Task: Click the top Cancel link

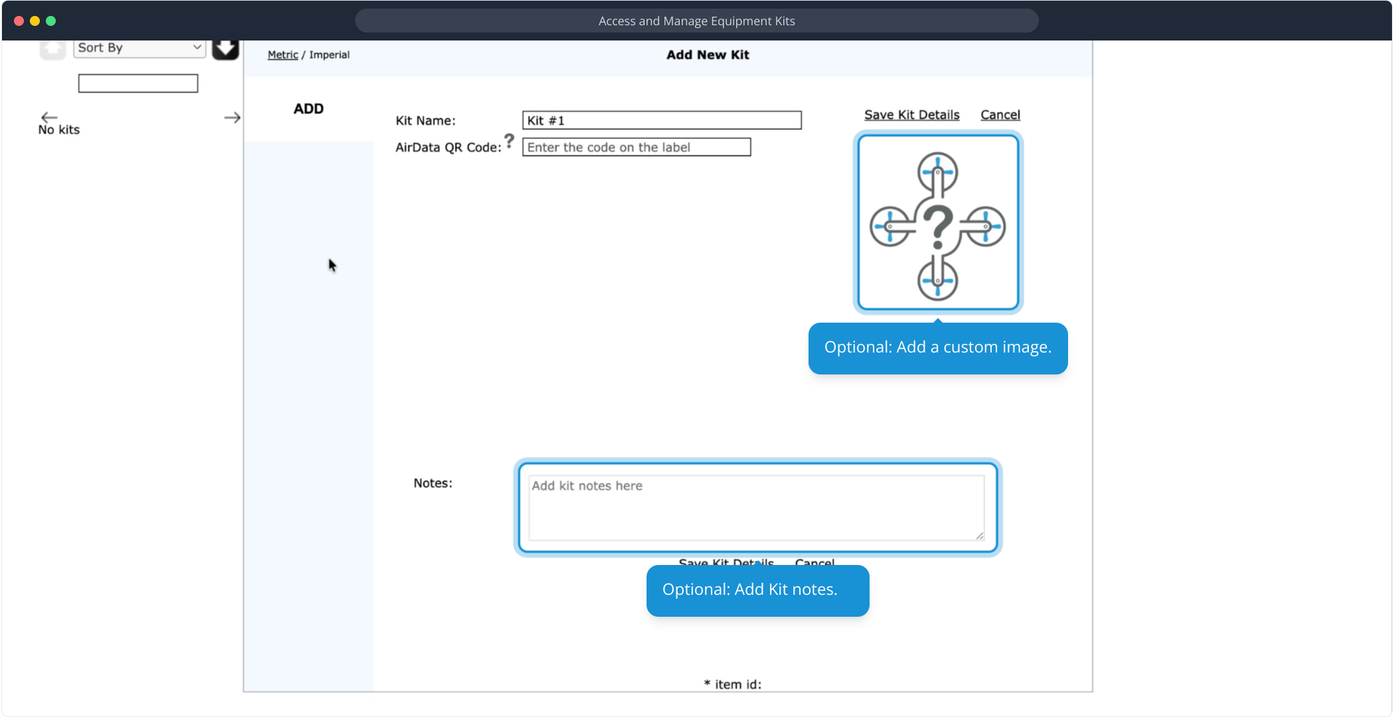Action: point(1000,115)
